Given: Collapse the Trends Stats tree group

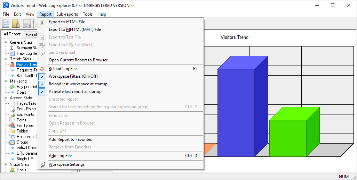Looking at the screenshot, I should [6, 59].
